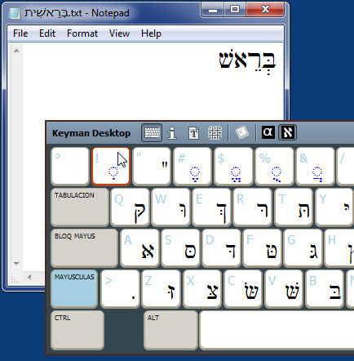Toggle the BLOQ MAYUS caps lock key
This screenshot has height=361, width=354.
(x=85, y=248)
